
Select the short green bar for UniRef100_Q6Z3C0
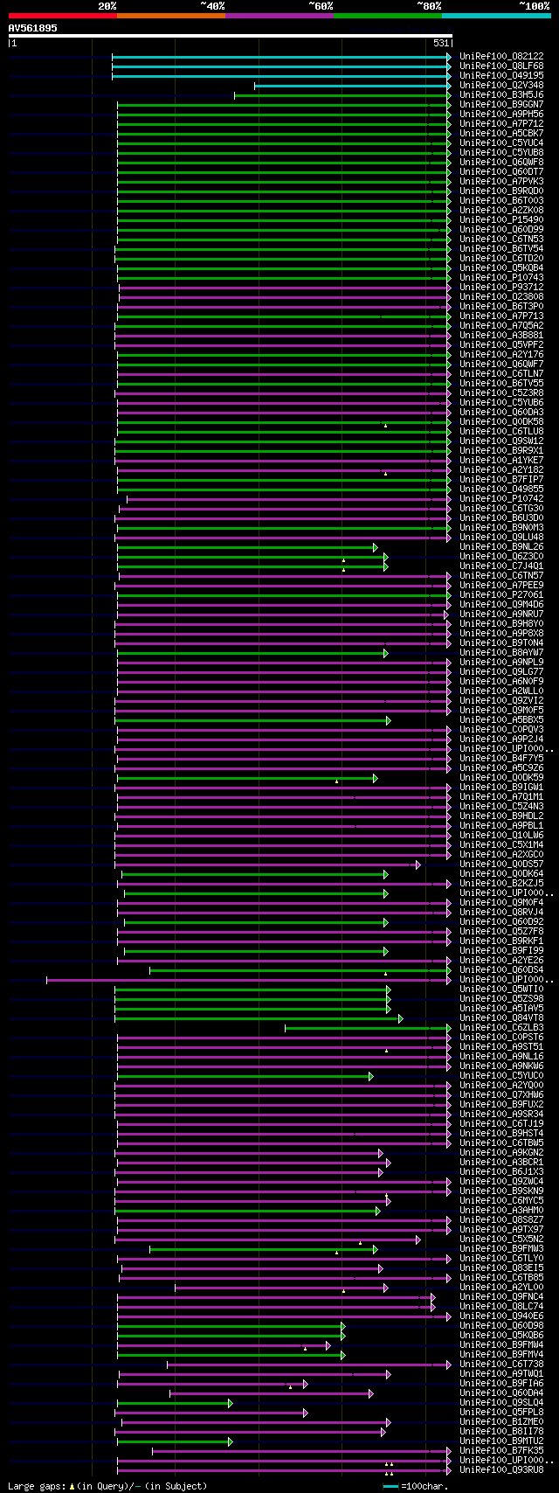tap(252, 557)
